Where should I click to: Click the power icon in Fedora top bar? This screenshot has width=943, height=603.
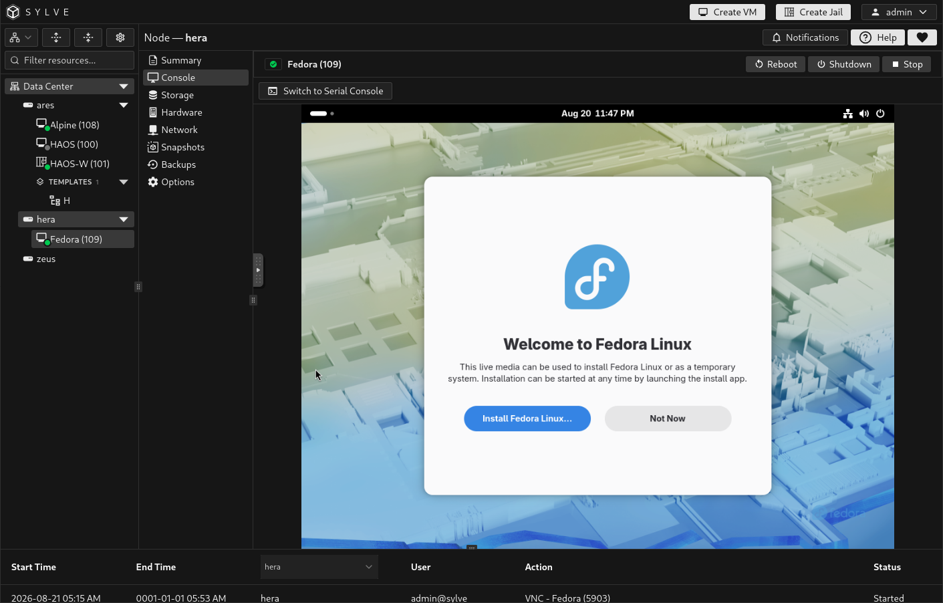[880, 114]
